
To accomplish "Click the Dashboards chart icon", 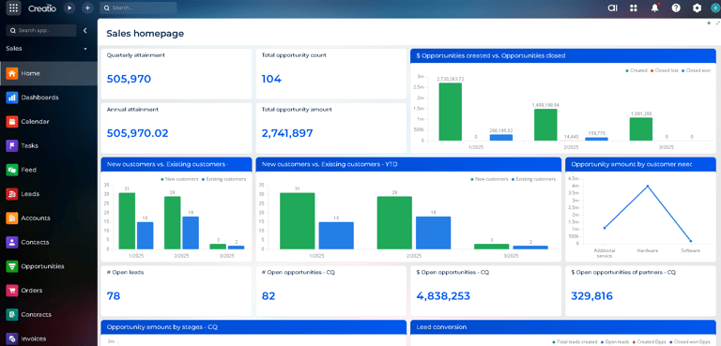I will [12, 98].
